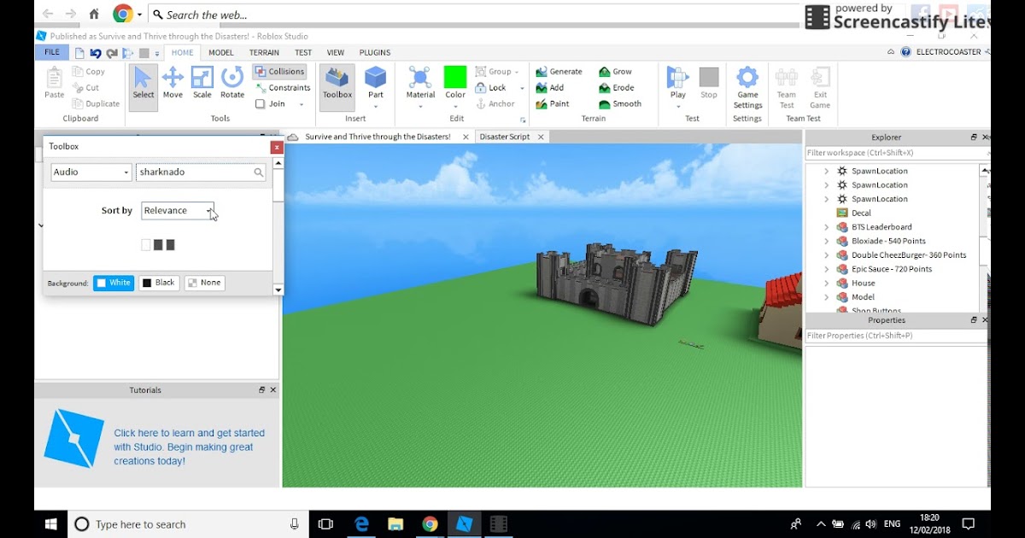Viewport: 1025px width, 538px height.
Task: Open the Disaster Script tab
Action: (x=505, y=137)
